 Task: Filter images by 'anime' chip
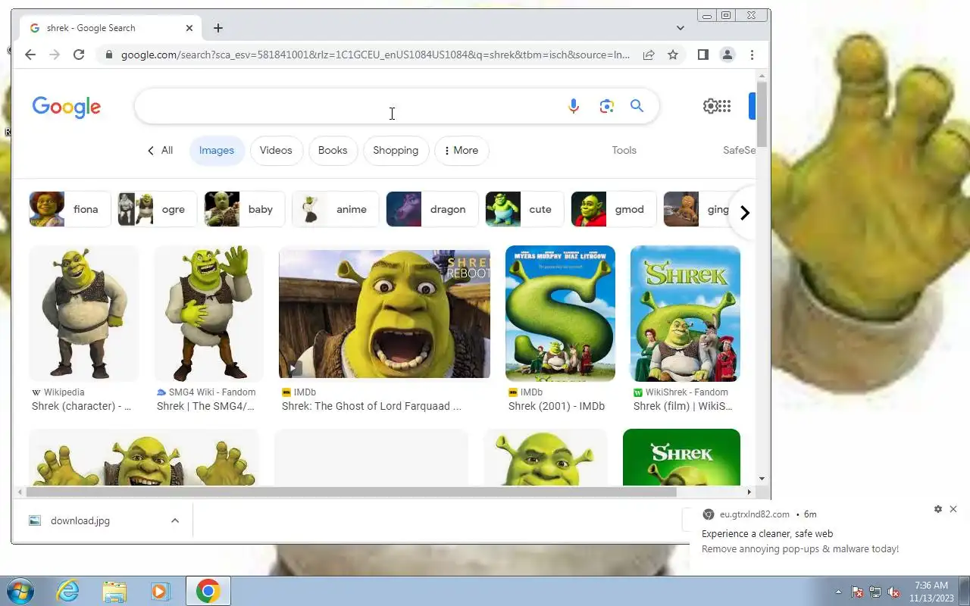[x=335, y=209]
